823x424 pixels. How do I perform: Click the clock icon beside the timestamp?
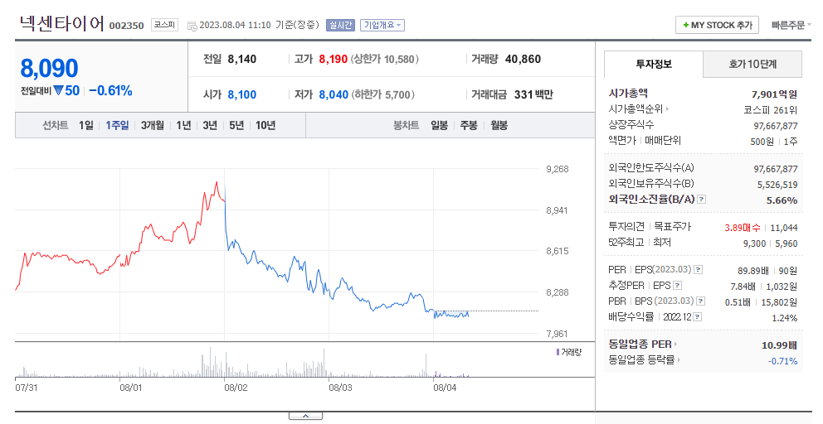(192, 26)
